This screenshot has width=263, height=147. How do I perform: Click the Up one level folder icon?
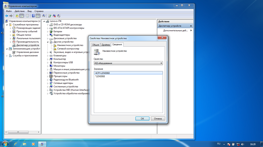[17, 16]
